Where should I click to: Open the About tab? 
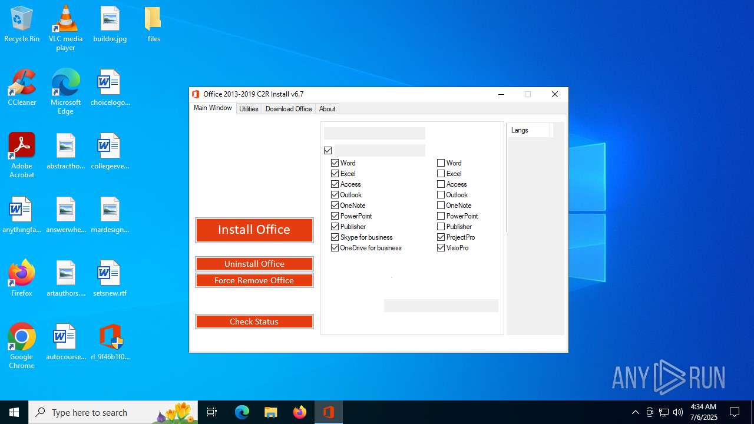327,109
